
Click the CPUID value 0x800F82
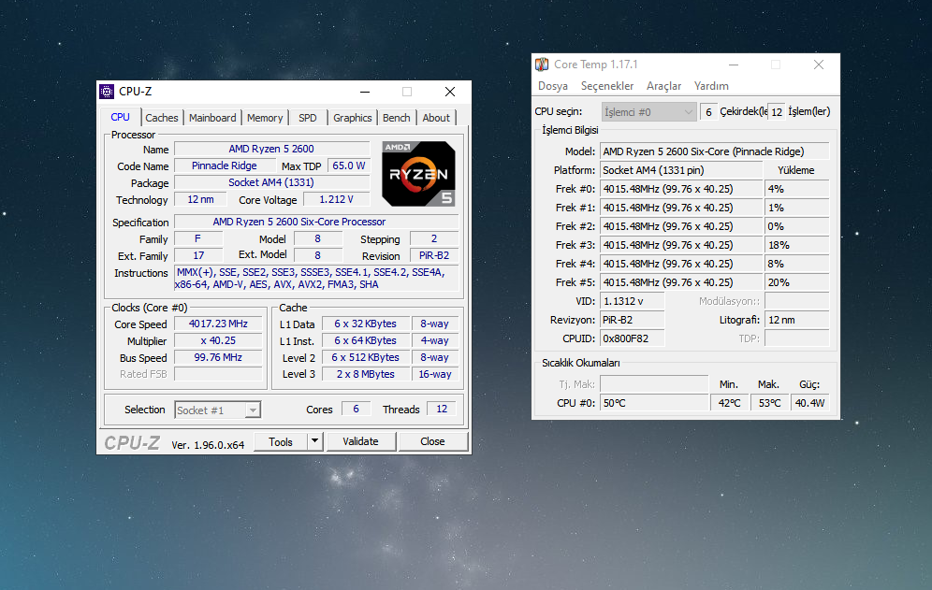click(633, 338)
